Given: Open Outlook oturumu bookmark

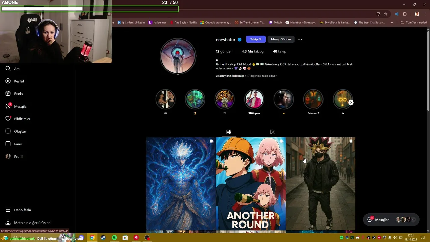Looking at the screenshot, I should tap(216, 23).
